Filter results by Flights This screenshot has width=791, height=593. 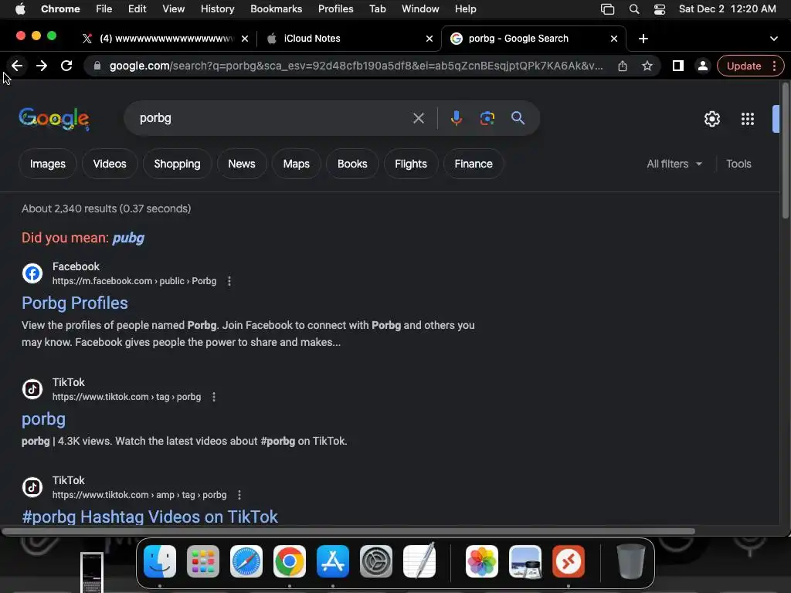click(x=411, y=164)
